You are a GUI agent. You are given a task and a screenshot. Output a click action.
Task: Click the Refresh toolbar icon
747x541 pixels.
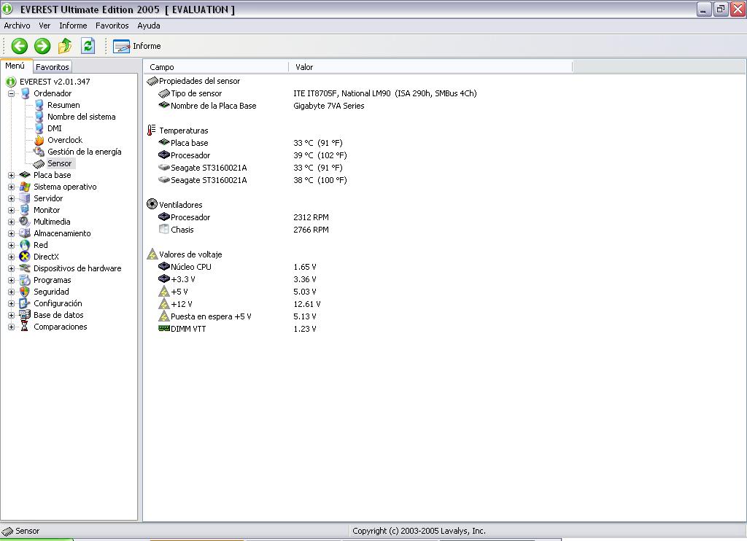tap(88, 46)
